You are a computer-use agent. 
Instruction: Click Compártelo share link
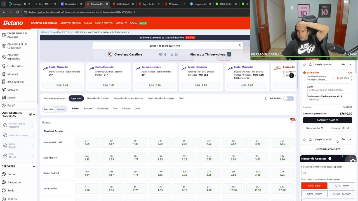pyautogui.click(x=340, y=128)
